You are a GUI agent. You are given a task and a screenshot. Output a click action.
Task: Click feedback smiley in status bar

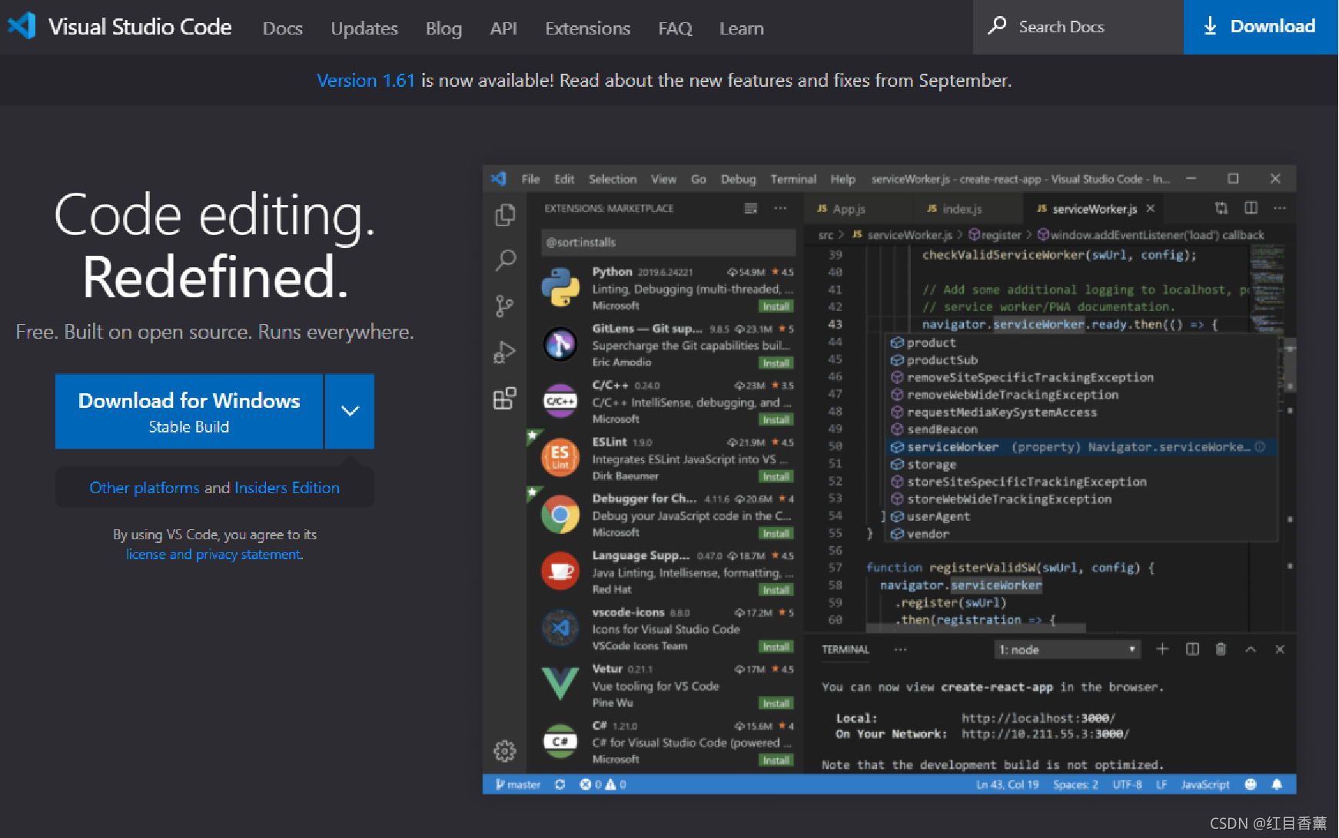pos(1251,784)
